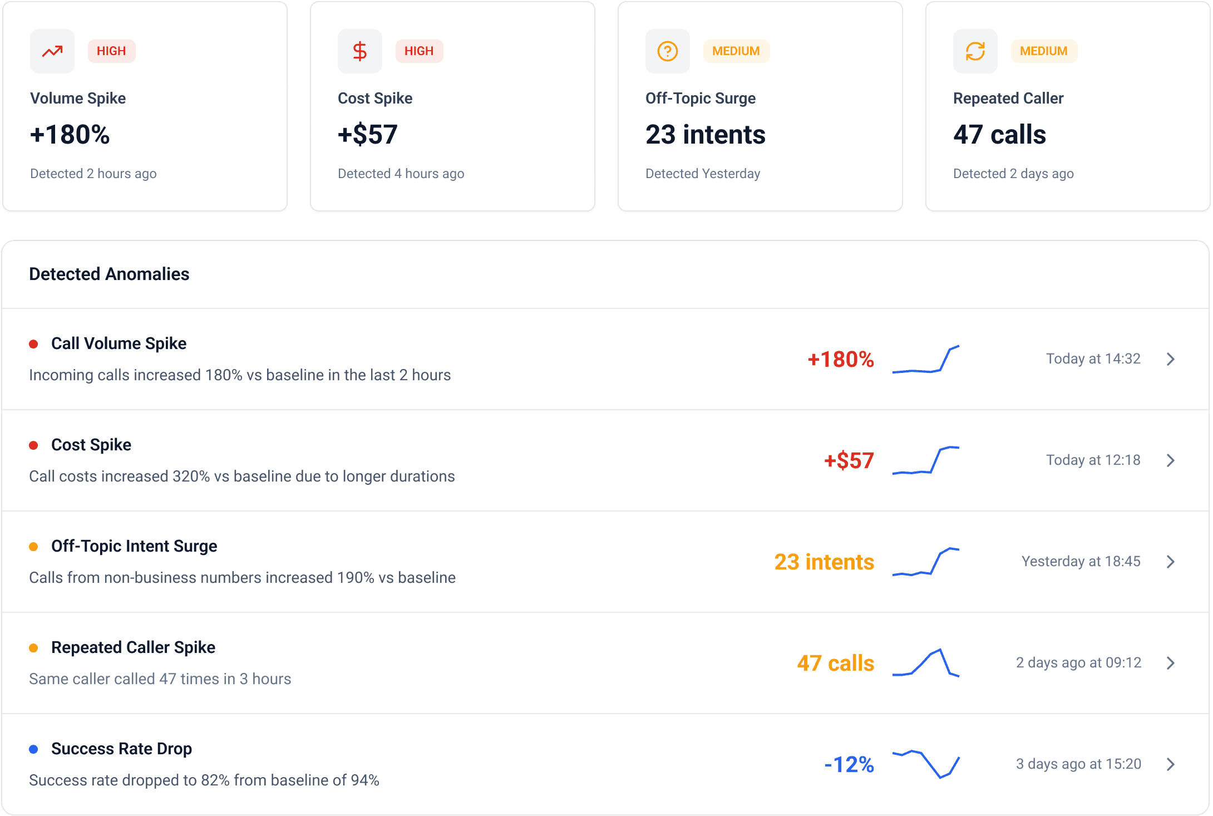Screen dimensions: 1213x816
Task: Click the question mark icon on Off-Topic Surge card
Action: click(x=667, y=51)
